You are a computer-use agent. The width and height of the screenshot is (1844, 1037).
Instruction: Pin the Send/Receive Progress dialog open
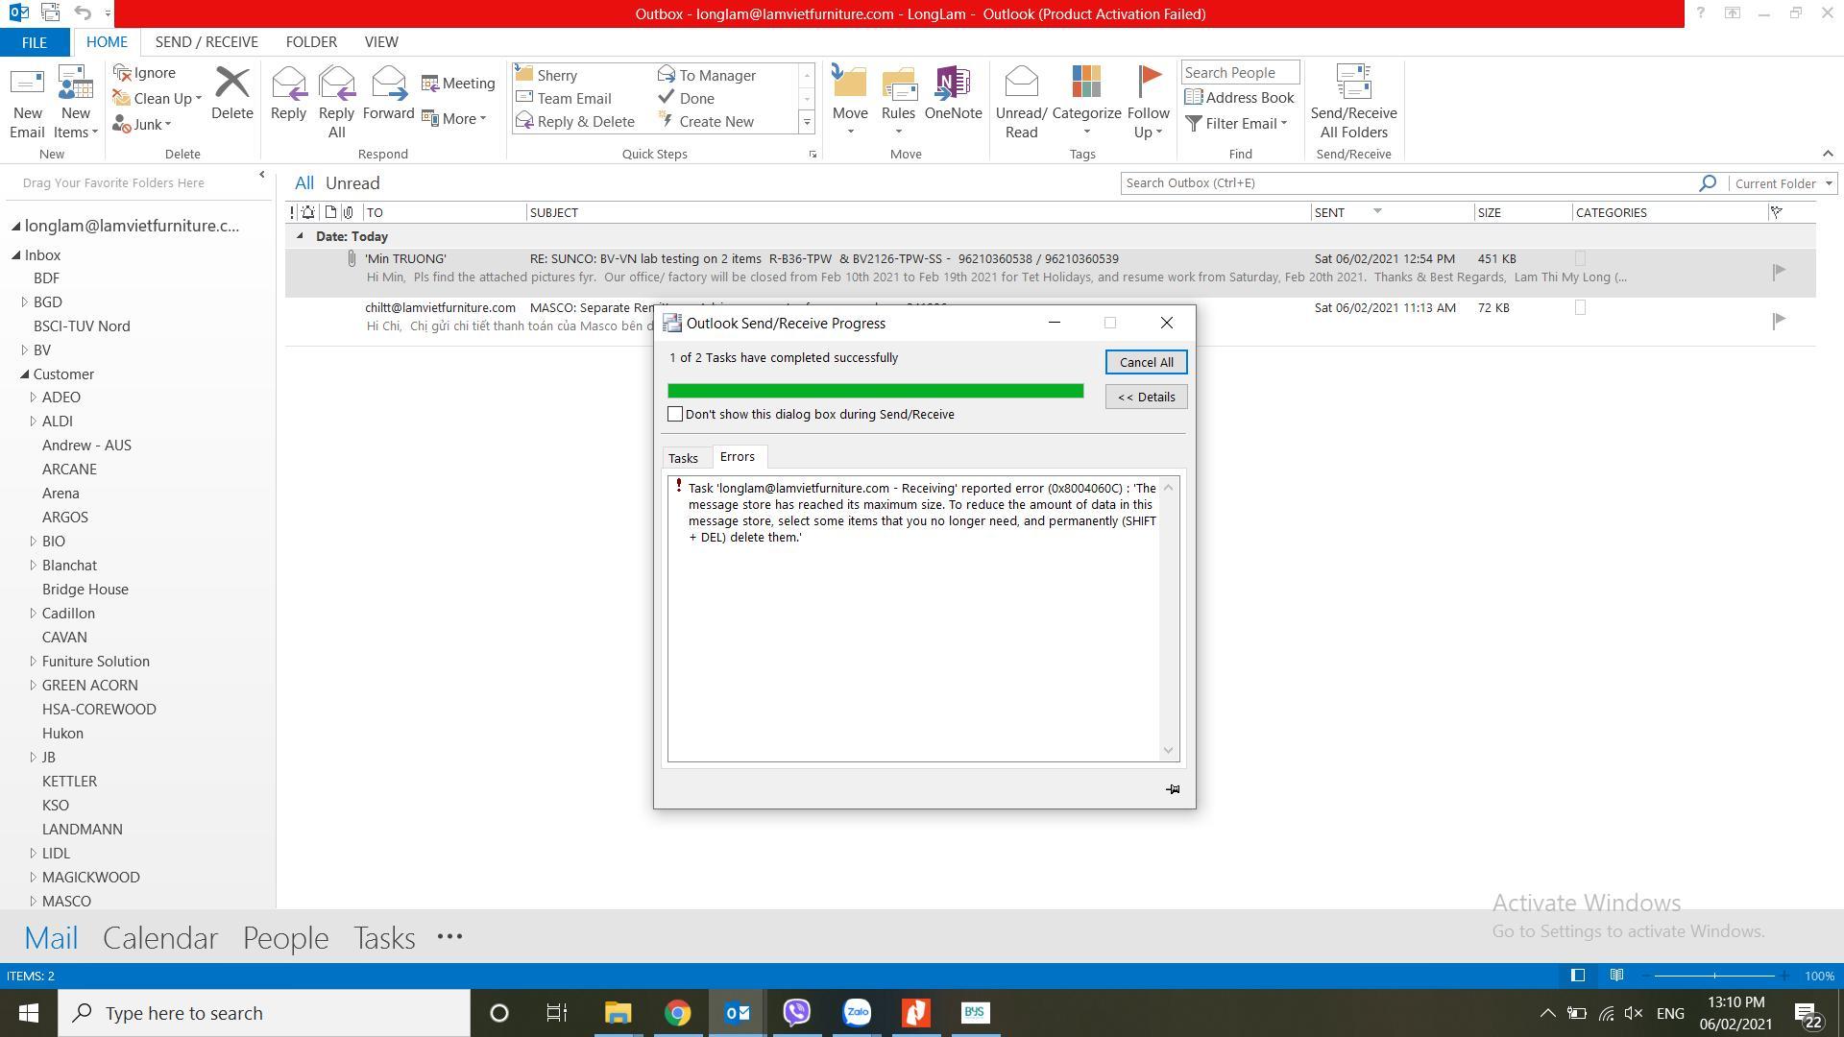1173,789
